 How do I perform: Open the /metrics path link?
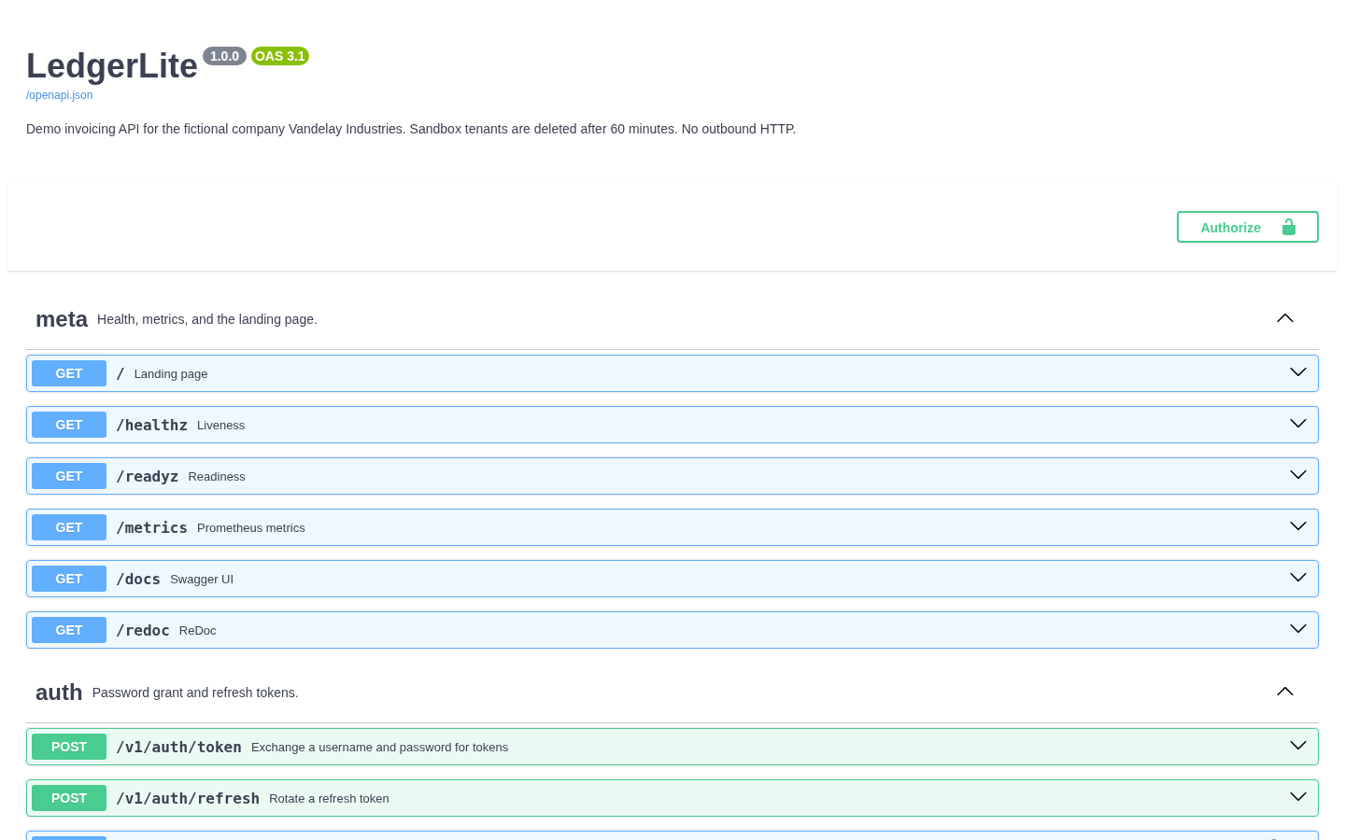point(151,527)
